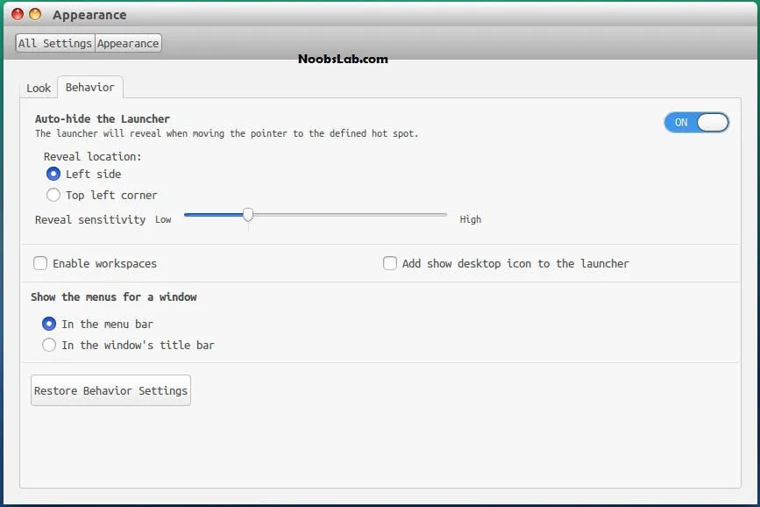The height and width of the screenshot is (507, 760).
Task: Close the Appearance window with the red button
Action: [18, 14]
